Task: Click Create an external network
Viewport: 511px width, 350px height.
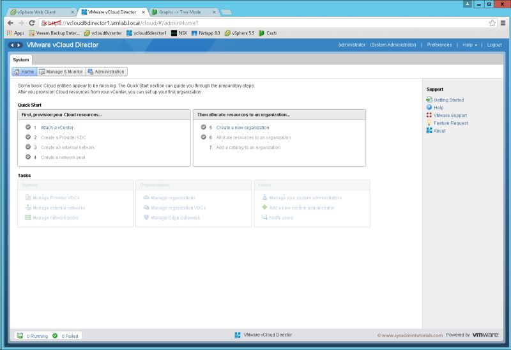Action: point(68,148)
